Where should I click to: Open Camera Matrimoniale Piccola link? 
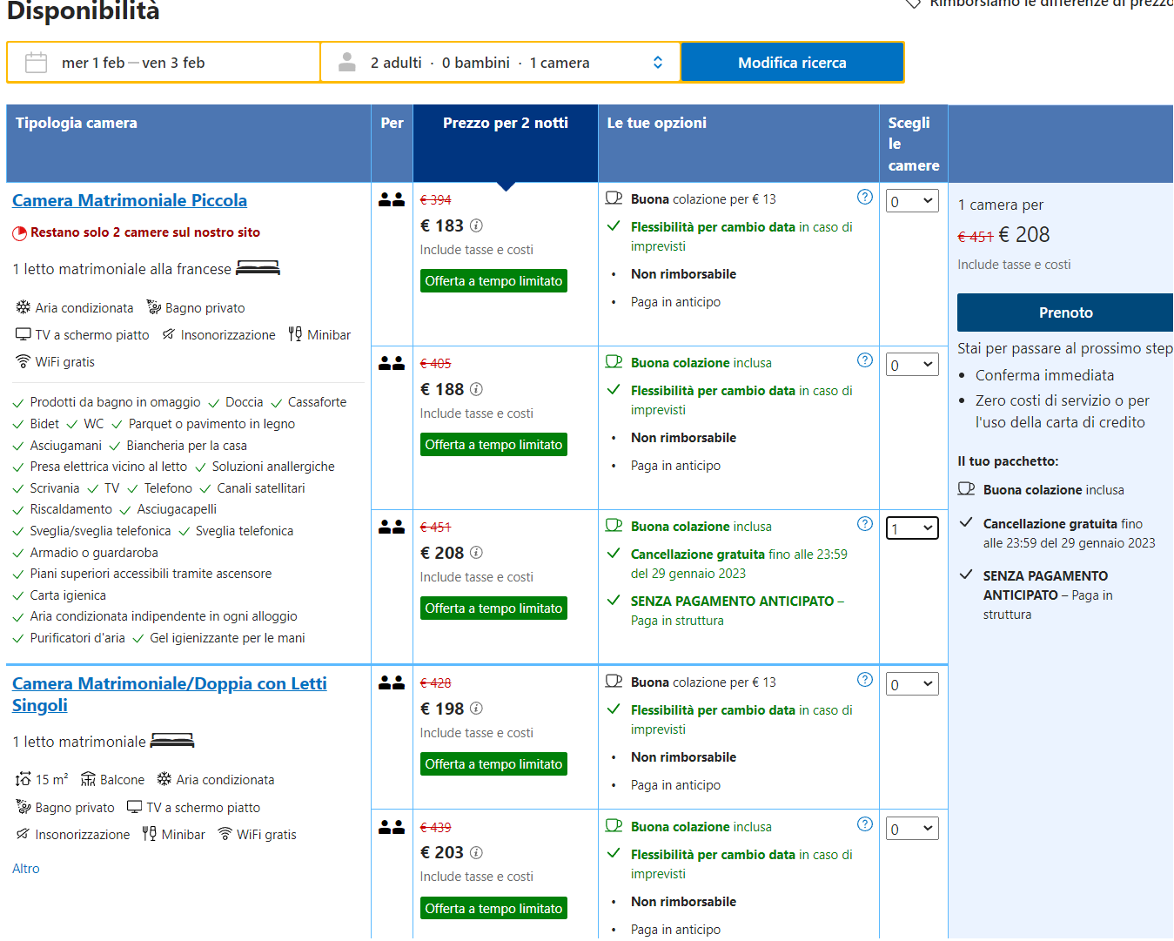click(x=130, y=200)
